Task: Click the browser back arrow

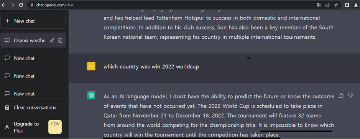Action: click(x=3, y=5)
